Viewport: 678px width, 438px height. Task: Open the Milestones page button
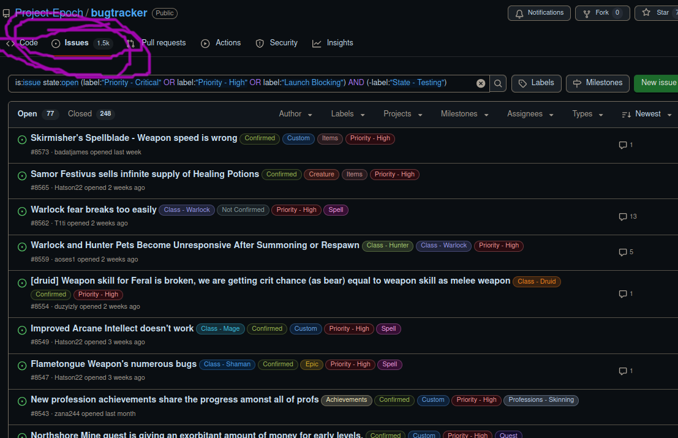tap(598, 83)
